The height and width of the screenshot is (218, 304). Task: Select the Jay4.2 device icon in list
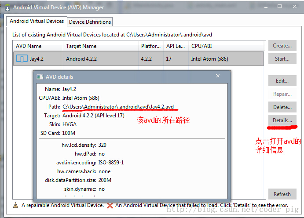[x=22, y=58]
